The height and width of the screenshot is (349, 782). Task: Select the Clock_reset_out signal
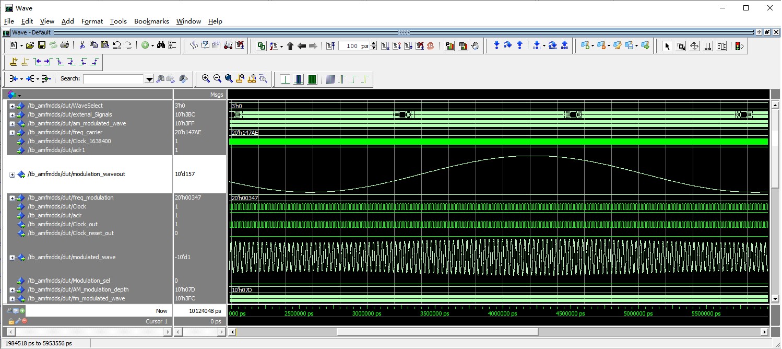point(70,233)
